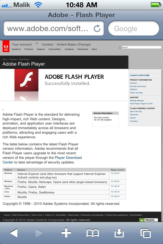Click the 'Version Information' box header
The width and height of the screenshot is (163, 244).
(x=105, y=113)
